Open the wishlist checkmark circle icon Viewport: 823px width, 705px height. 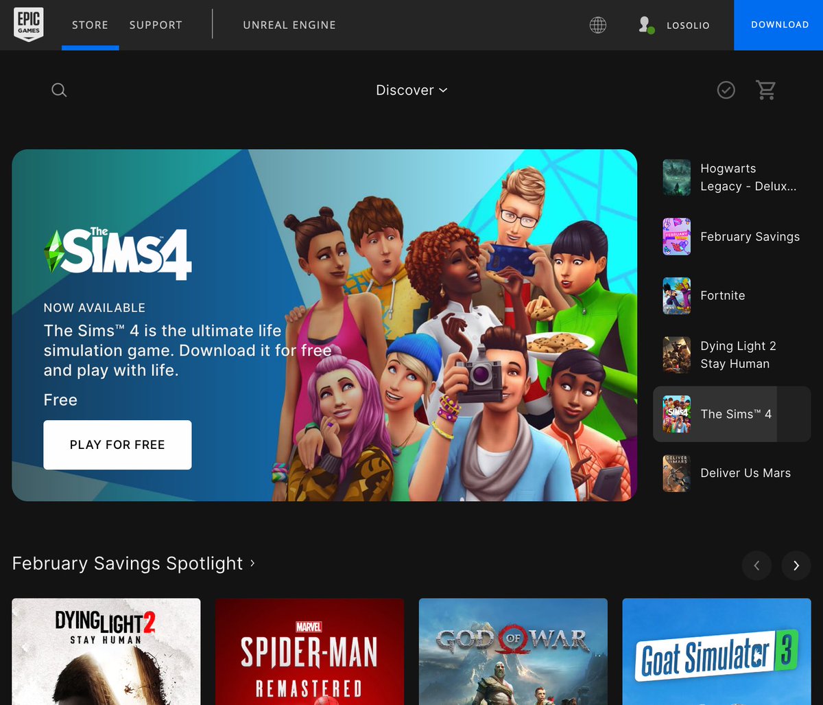tap(726, 90)
